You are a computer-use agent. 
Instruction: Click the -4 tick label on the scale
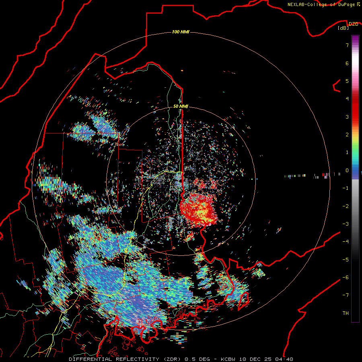tap(346, 242)
